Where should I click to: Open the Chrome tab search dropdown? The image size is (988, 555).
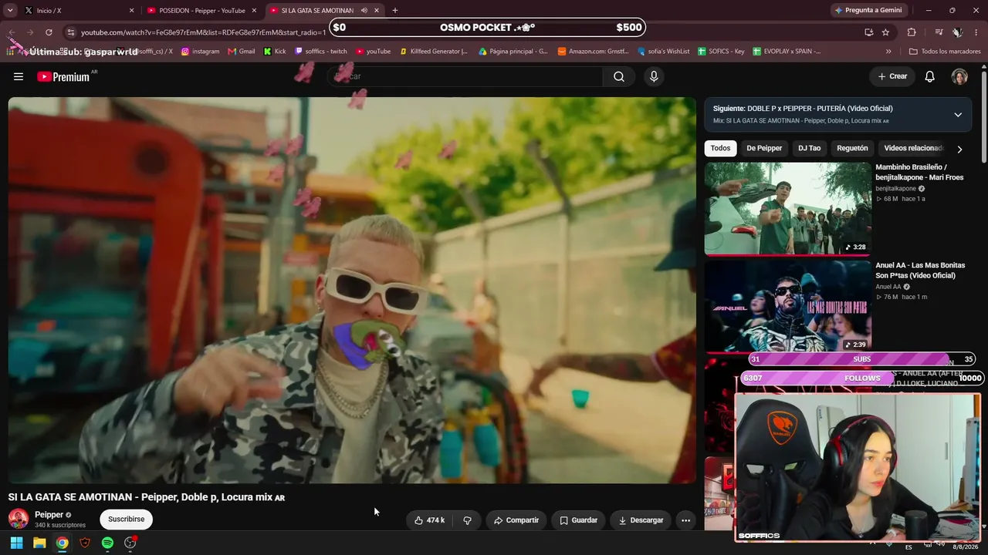[10, 11]
